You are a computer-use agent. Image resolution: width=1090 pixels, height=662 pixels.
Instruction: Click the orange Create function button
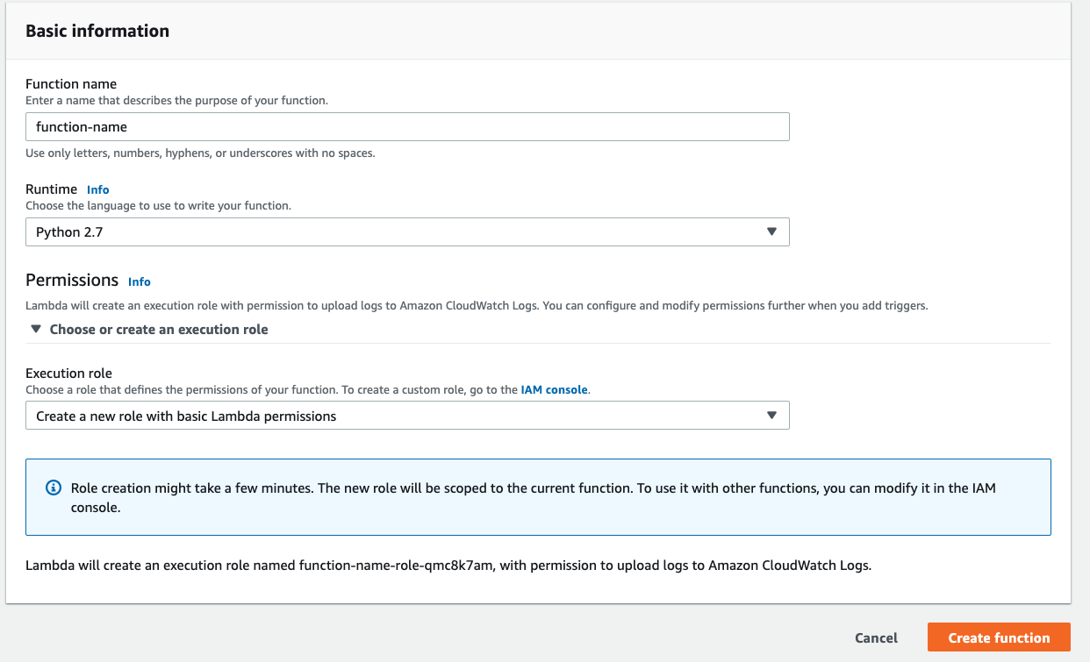(999, 637)
